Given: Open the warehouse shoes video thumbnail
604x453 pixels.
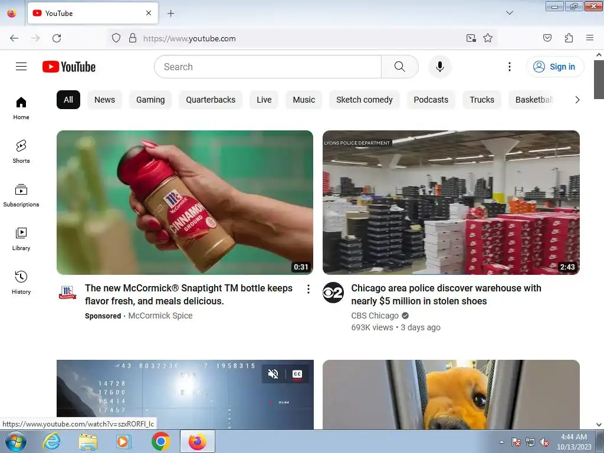Looking at the screenshot, I should click(451, 203).
